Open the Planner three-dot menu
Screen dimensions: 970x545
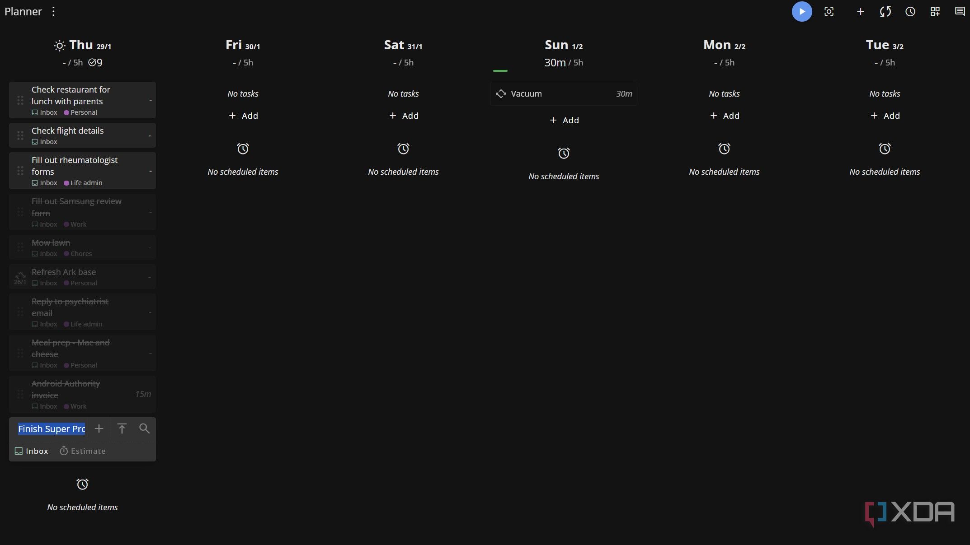pyautogui.click(x=53, y=11)
